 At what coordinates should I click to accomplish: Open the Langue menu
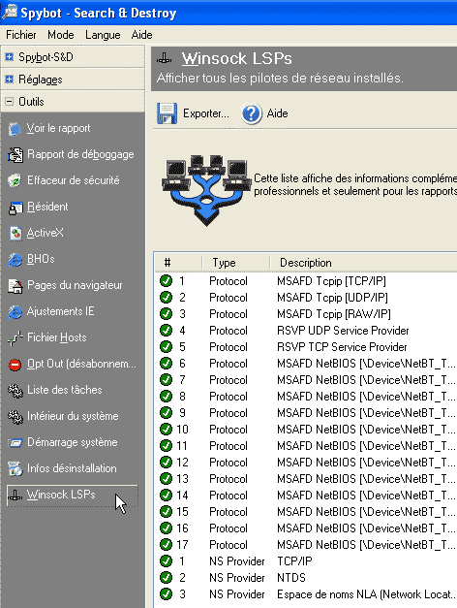103,35
